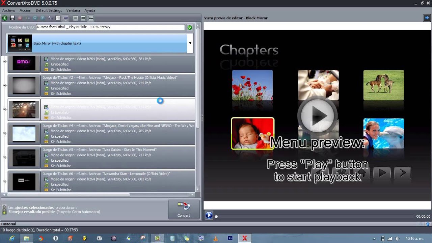The height and width of the screenshot is (243, 432).
Task: Open VLC media player from the taskbar
Action: pos(216,238)
